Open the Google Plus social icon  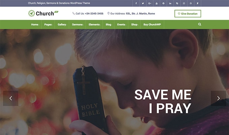(150, 3)
